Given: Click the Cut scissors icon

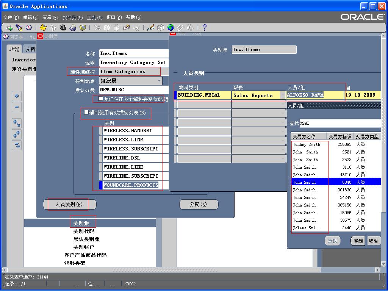Looking at the screenshot, I should click(97, 27).
